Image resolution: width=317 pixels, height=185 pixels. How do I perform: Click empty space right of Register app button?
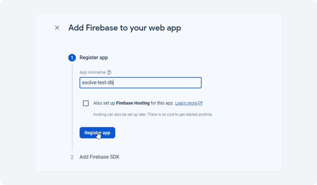[162, 133]
